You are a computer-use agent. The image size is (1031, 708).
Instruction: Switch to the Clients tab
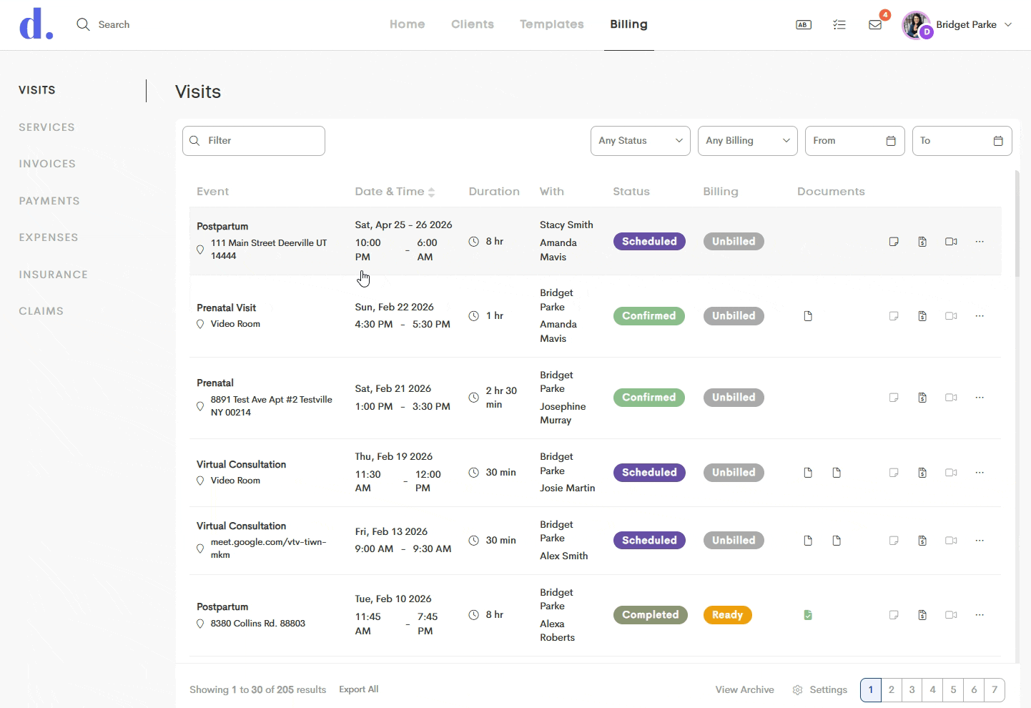point(473,24)
